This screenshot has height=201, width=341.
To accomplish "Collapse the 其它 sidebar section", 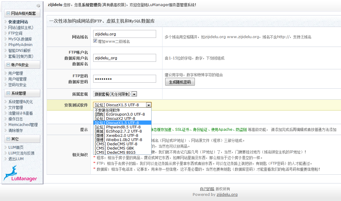I will (8, 139).
